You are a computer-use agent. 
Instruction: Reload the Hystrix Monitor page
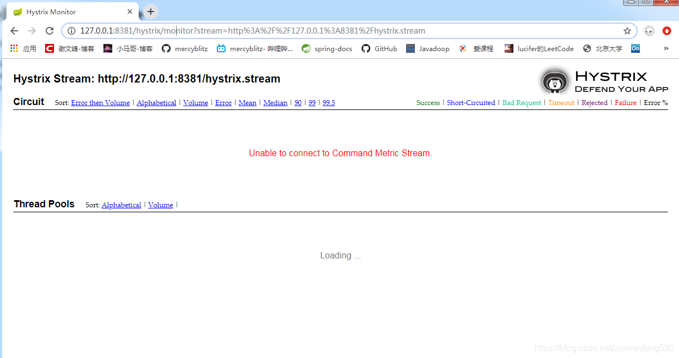click(x=50, y=31)
